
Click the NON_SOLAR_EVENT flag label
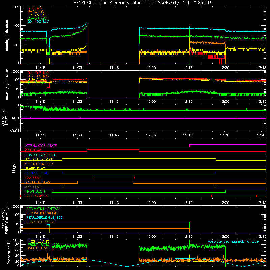[x=41, y=155]
